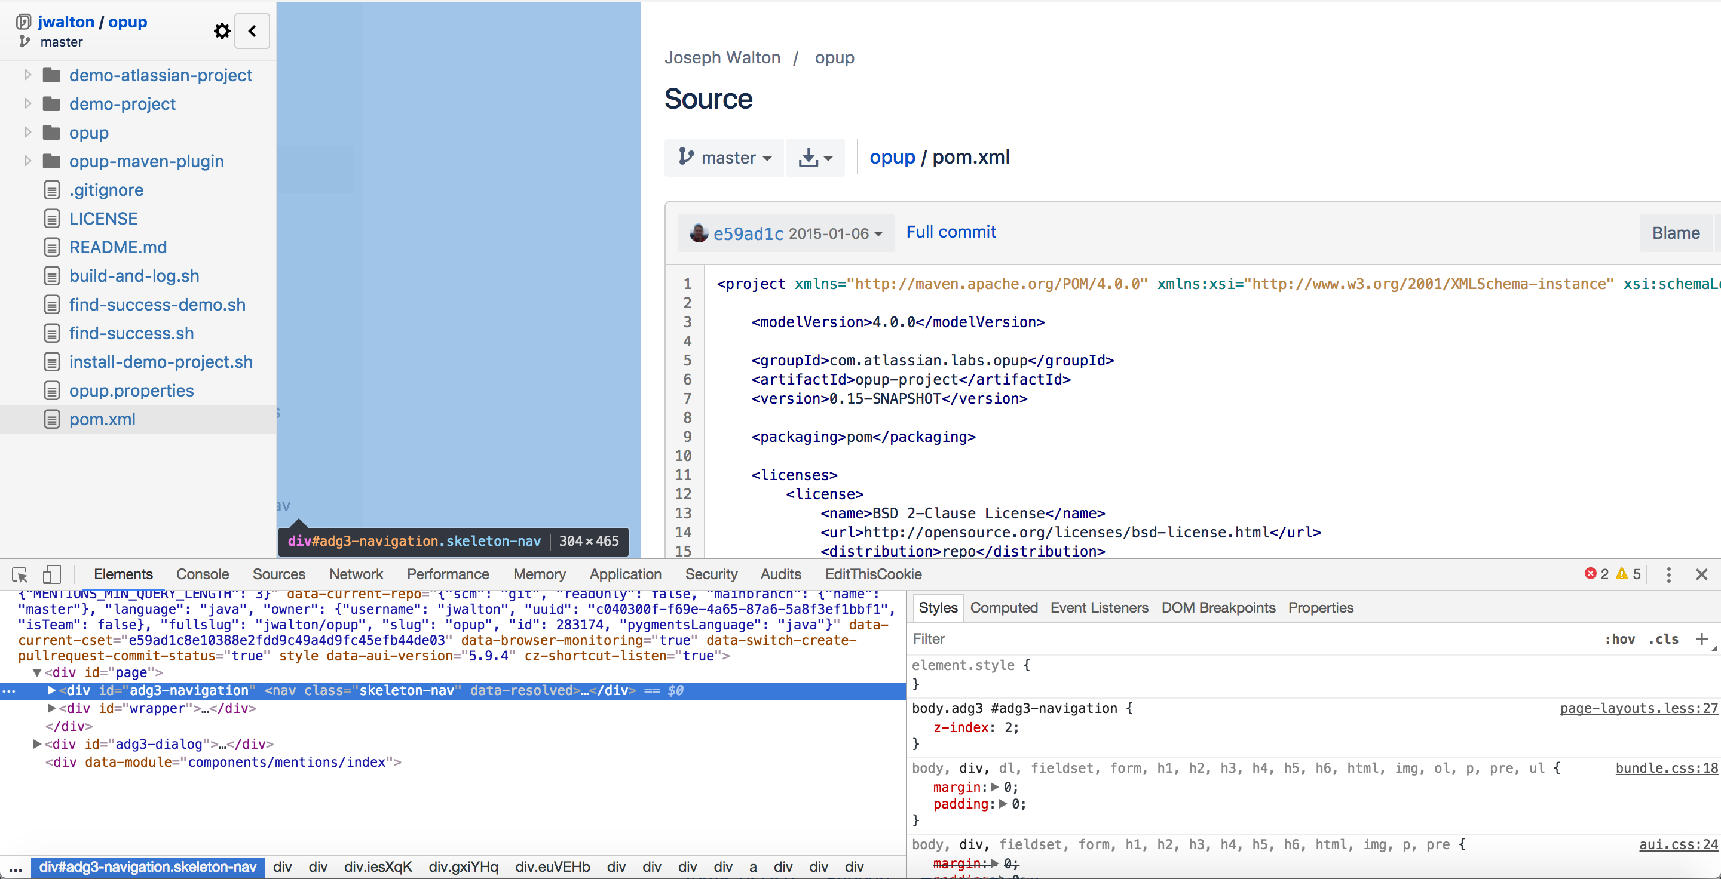Open the DevTools more options menu
This screenshot has width=1721, height=879.
1668,574
